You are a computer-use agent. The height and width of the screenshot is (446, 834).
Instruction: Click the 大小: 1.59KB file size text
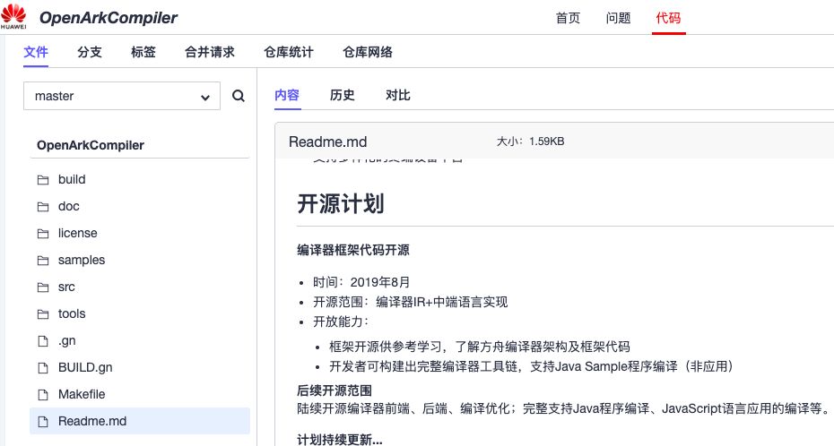[x=530, y=142]
